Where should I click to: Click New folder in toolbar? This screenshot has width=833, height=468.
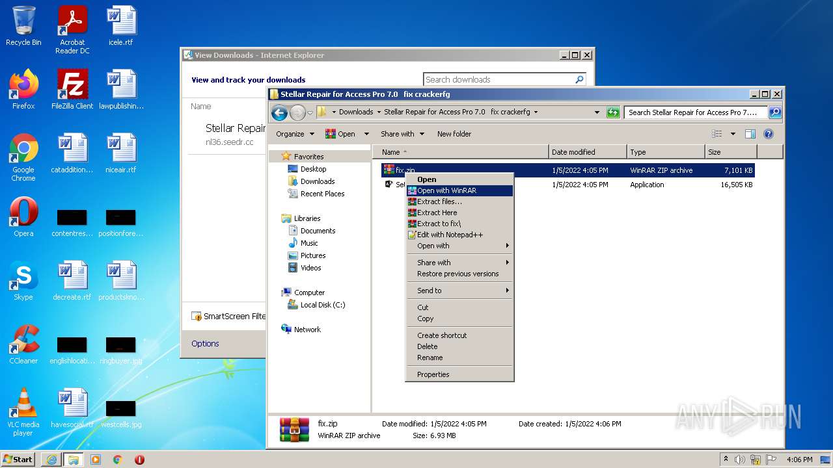tap(454, 134)
